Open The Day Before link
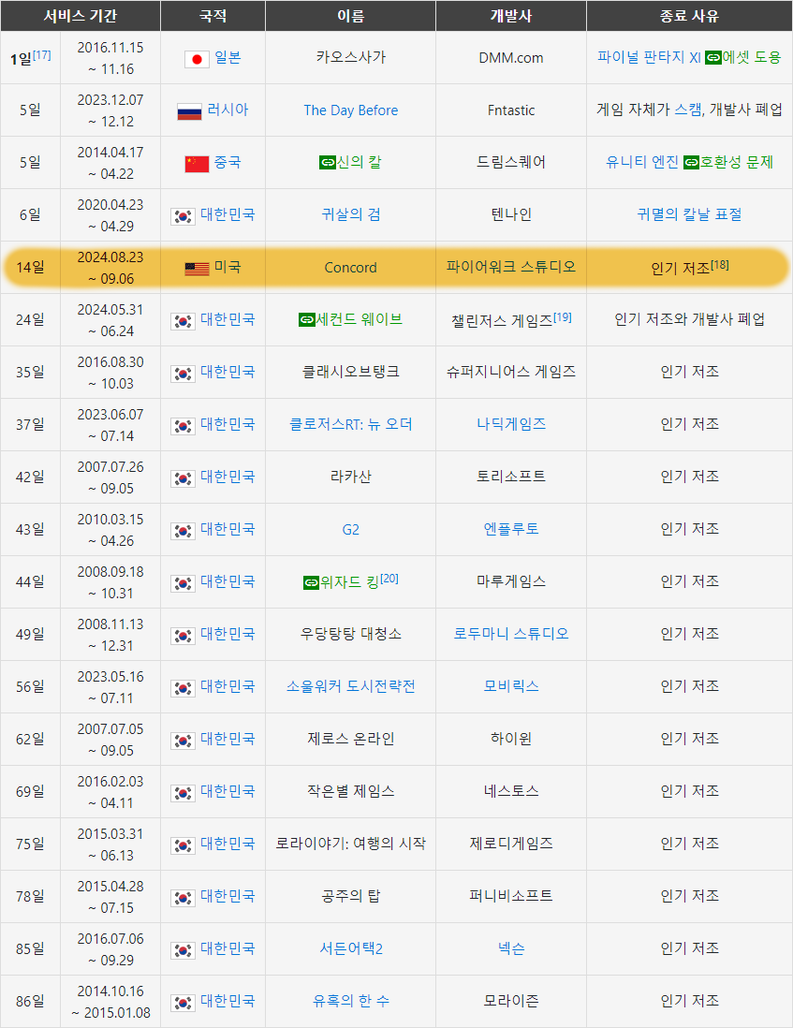 350,110
